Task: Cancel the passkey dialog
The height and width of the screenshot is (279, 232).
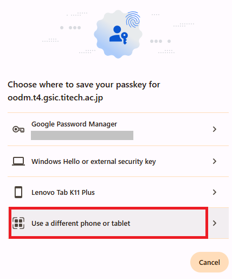Action: (209, 262)
